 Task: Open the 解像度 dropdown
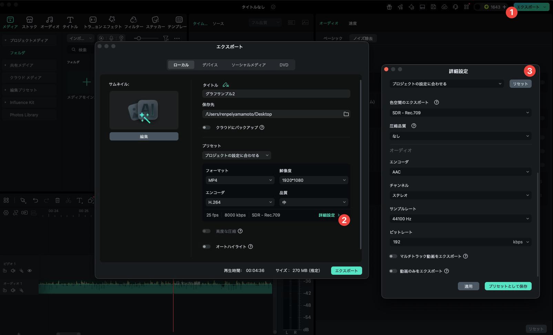313,180
